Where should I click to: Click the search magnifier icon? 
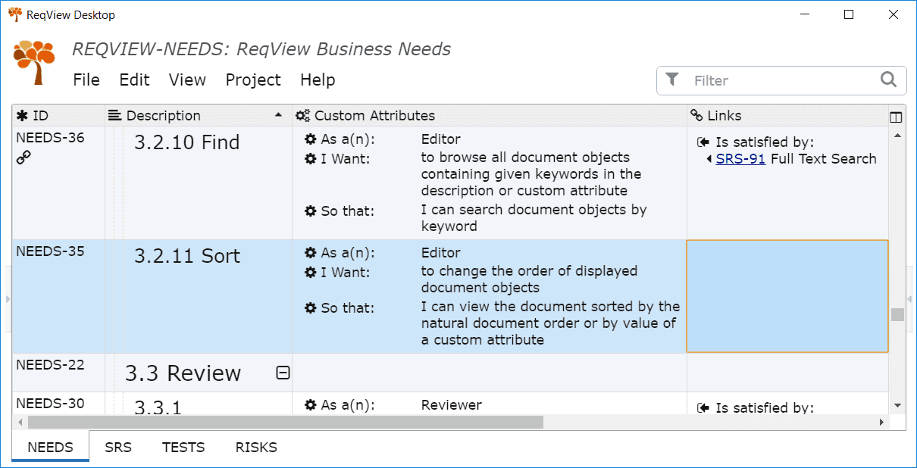(888, 80)
